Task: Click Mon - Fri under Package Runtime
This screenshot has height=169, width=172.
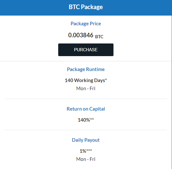Action: 86,89
